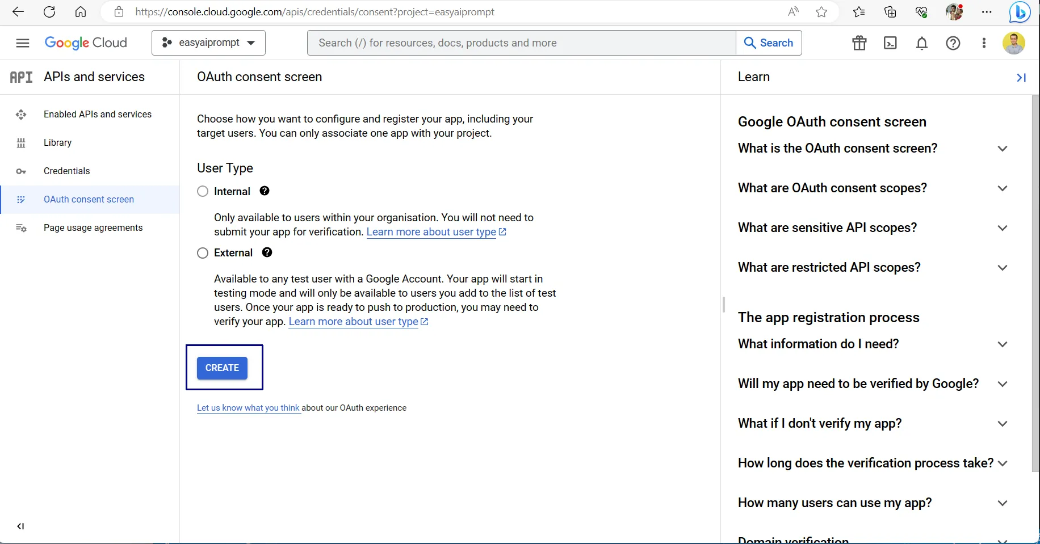The image size is (1040, 544).
Task: Click the browser address bar URL
Action: pyautogui.click(x=314, y=12)
